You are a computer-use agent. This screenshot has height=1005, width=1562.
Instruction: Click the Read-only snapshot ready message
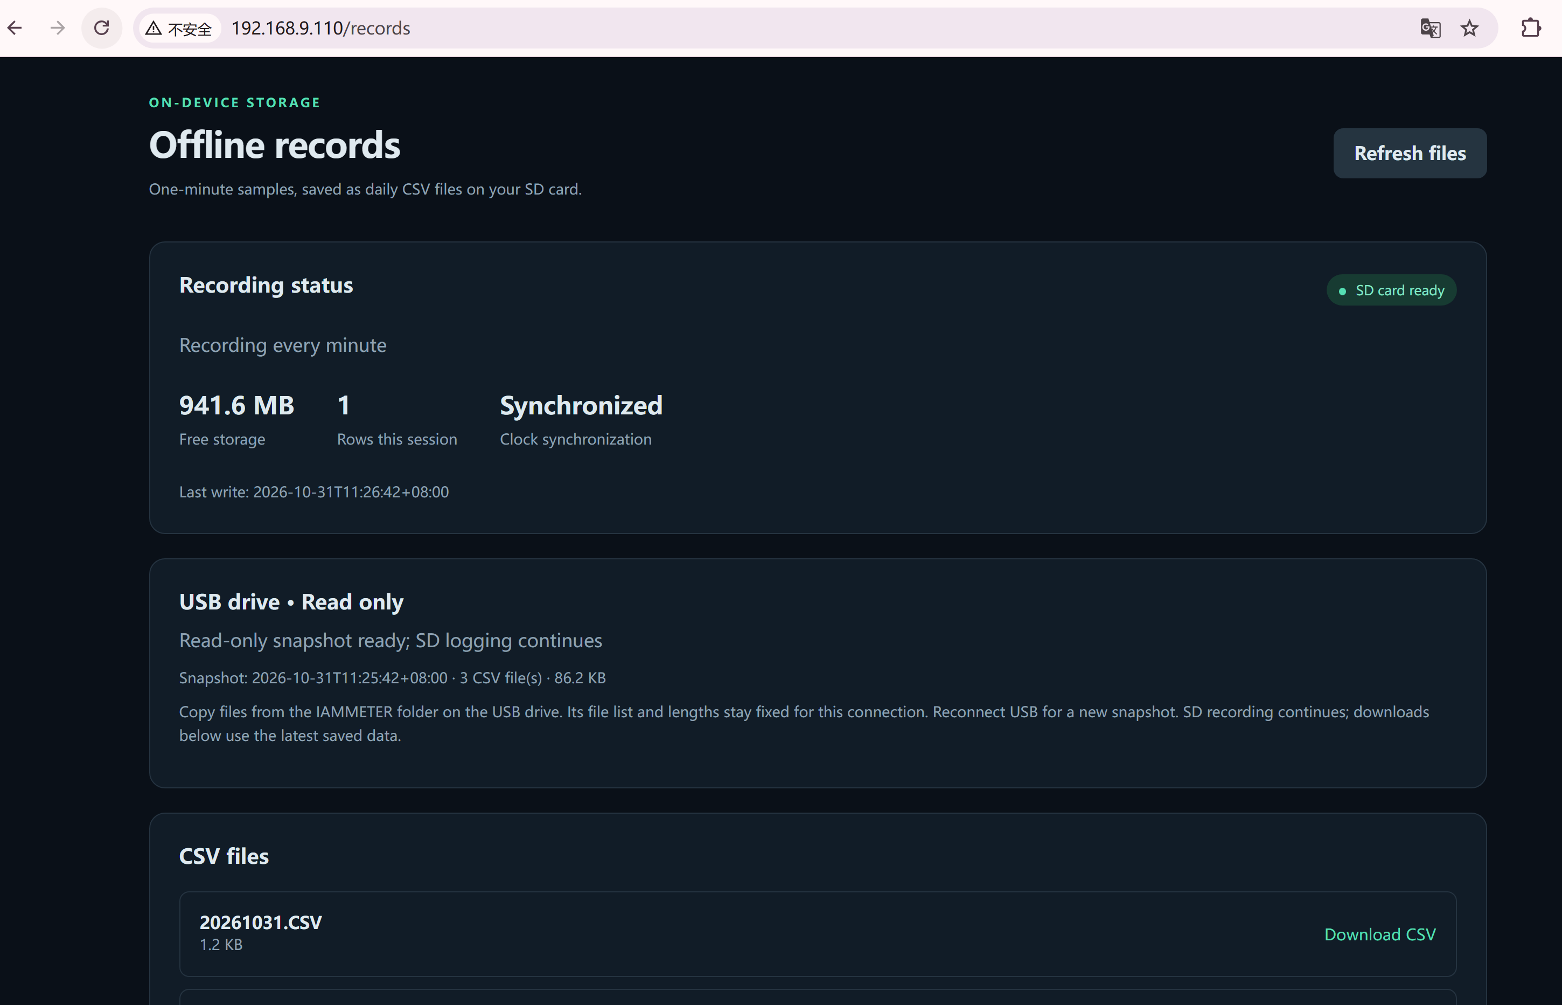coord(390,640)
